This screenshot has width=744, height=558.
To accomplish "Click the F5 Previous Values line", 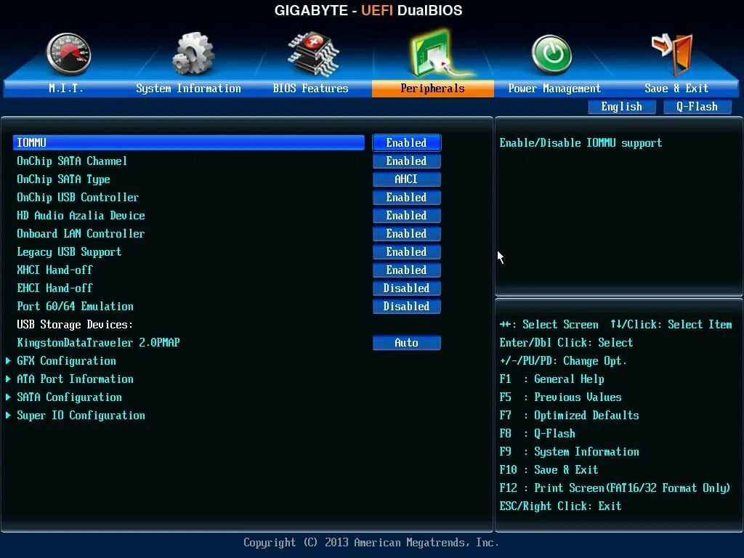I will point(560,397).
